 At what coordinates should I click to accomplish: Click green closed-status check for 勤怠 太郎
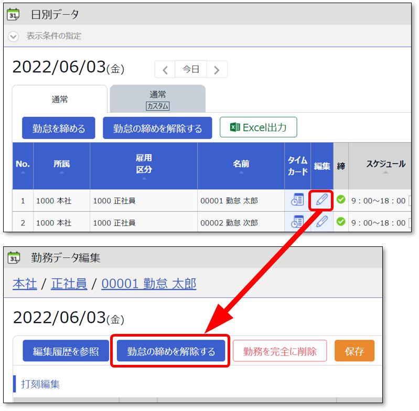(x=341, y=200)
